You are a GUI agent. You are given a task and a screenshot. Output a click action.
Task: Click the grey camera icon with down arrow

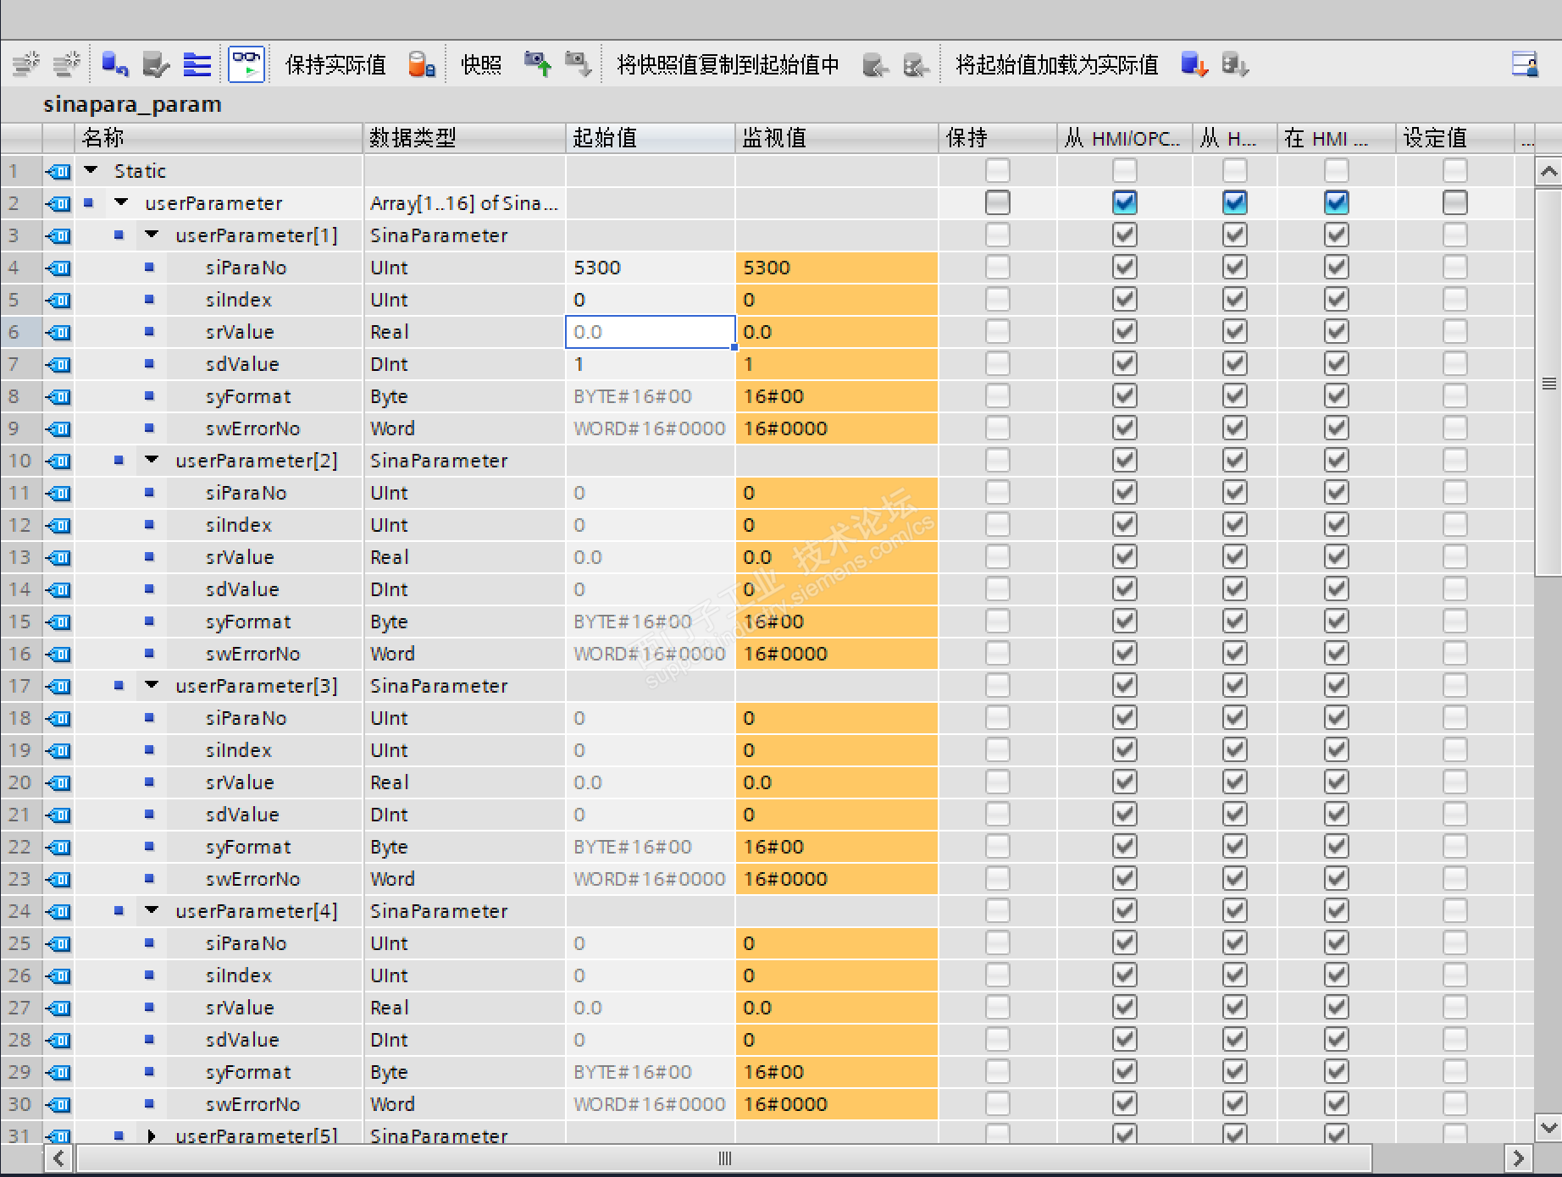[x=579, y=64]
